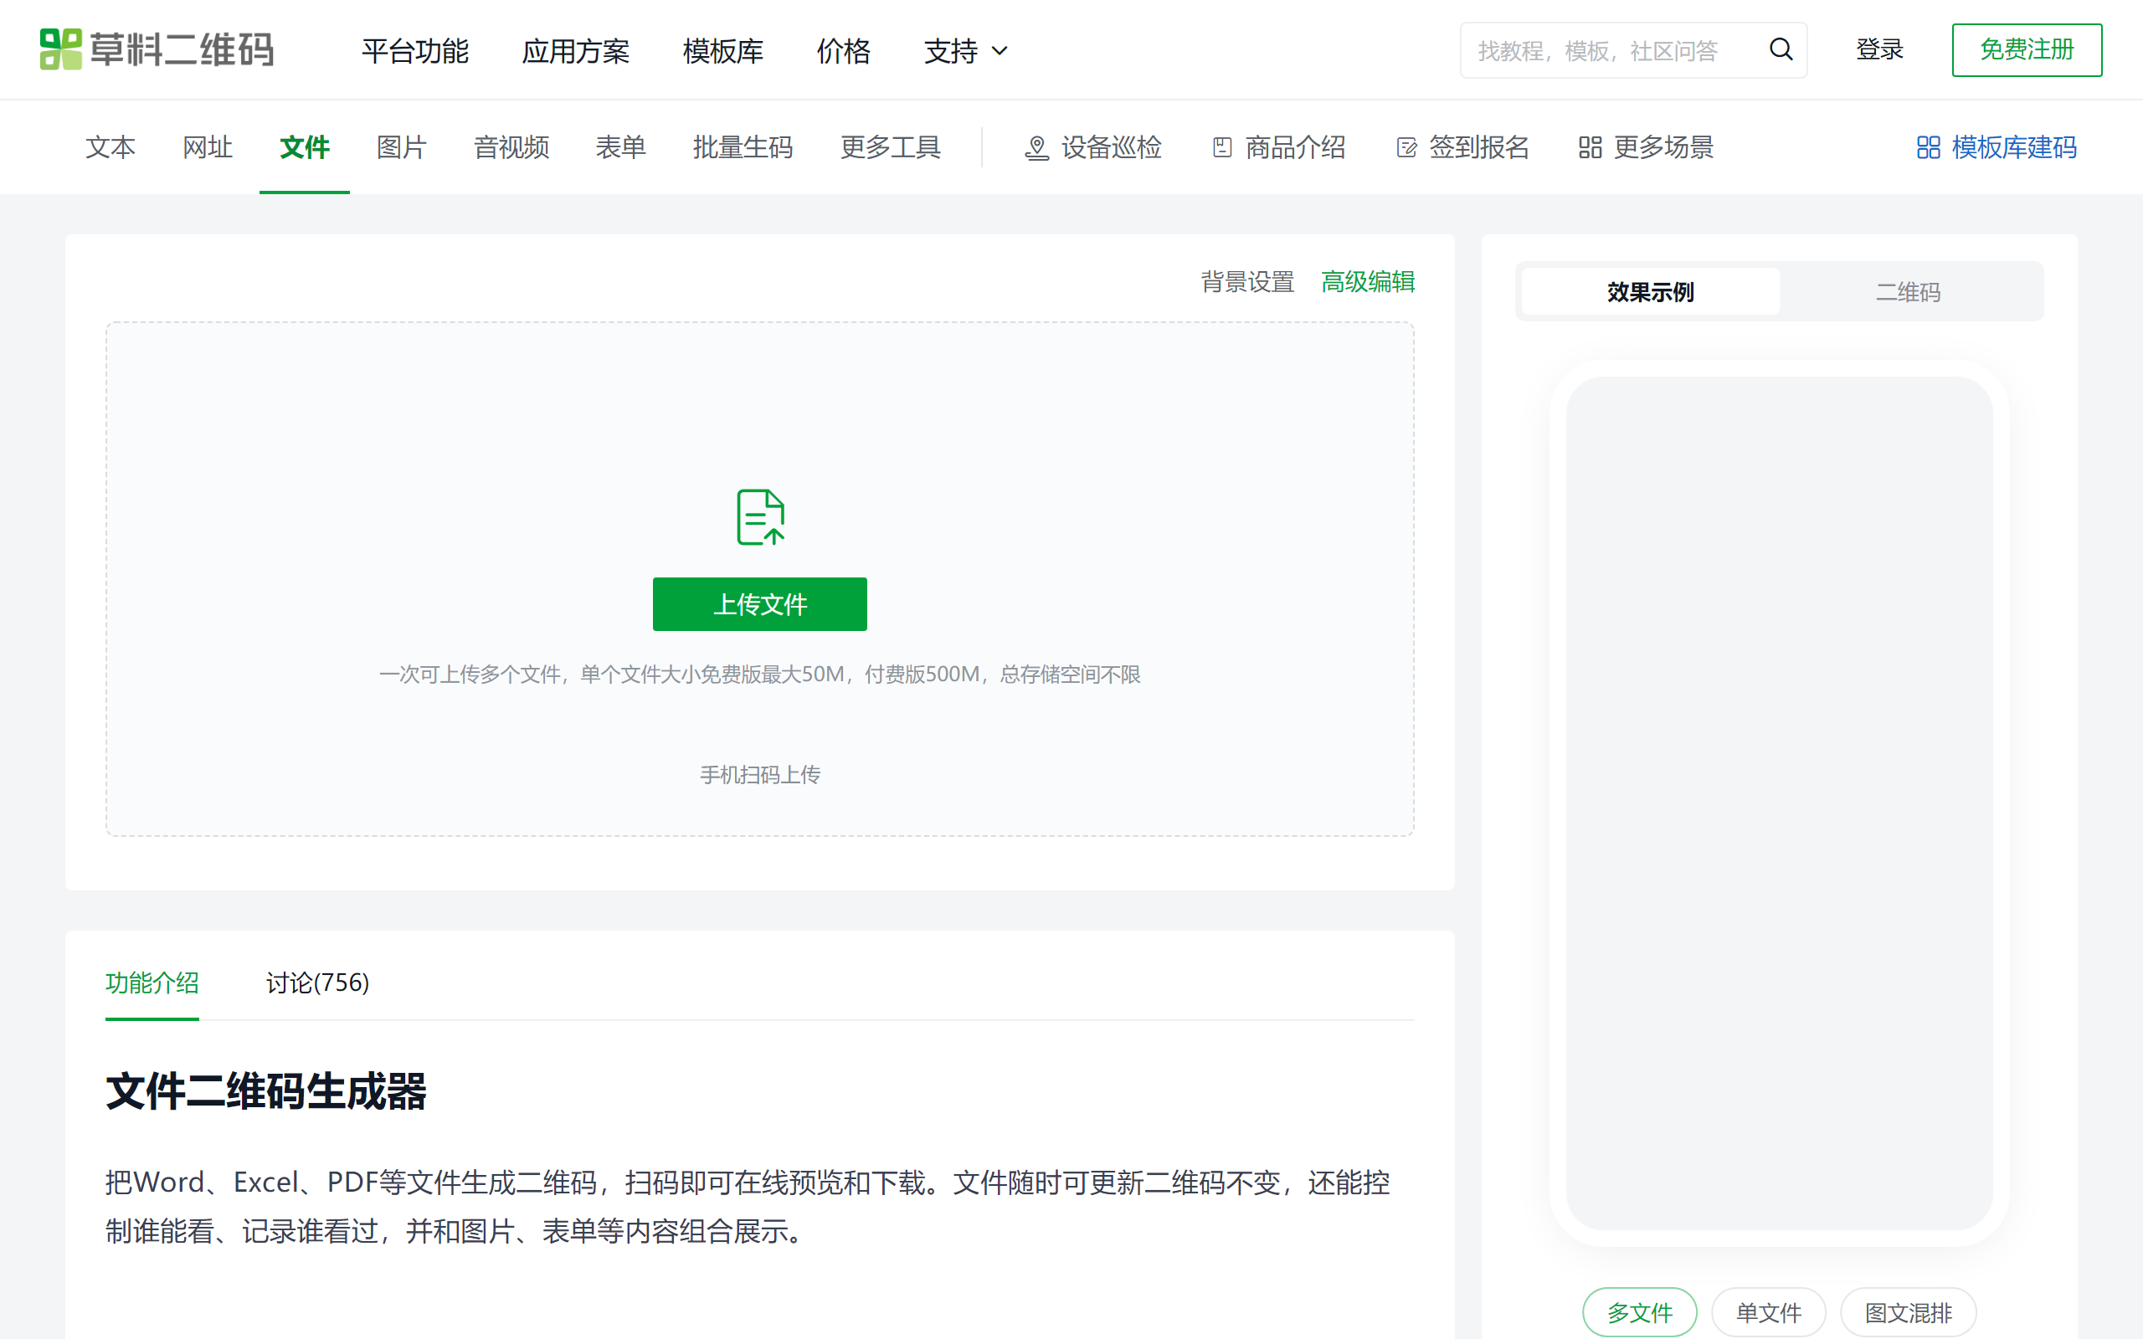
Task: Click the 草料二维码 logo
Action: pos(157,49)
